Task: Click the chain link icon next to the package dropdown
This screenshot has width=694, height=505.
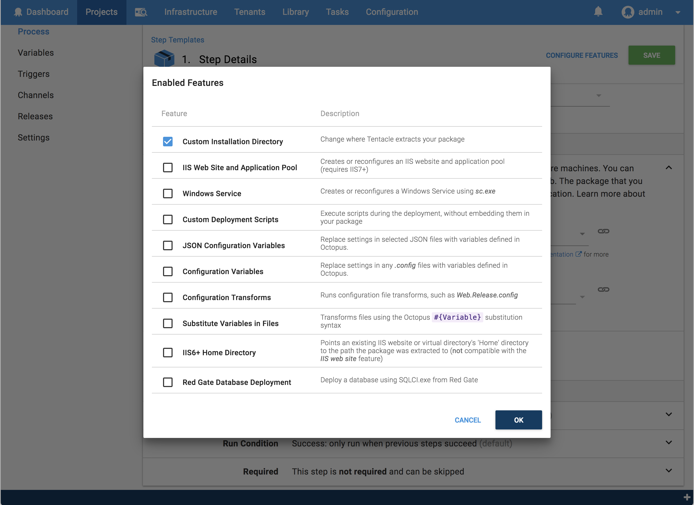Action: click(603, 232)
